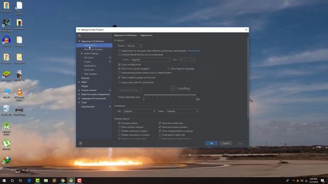Toggle Show tool window bars checkbox
328x184 pixels.
click(x=160, y=123)
